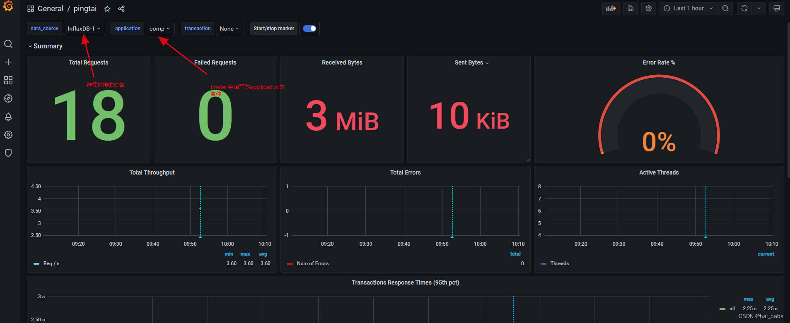Go to the General folder breadcrumb

[51, 9]
